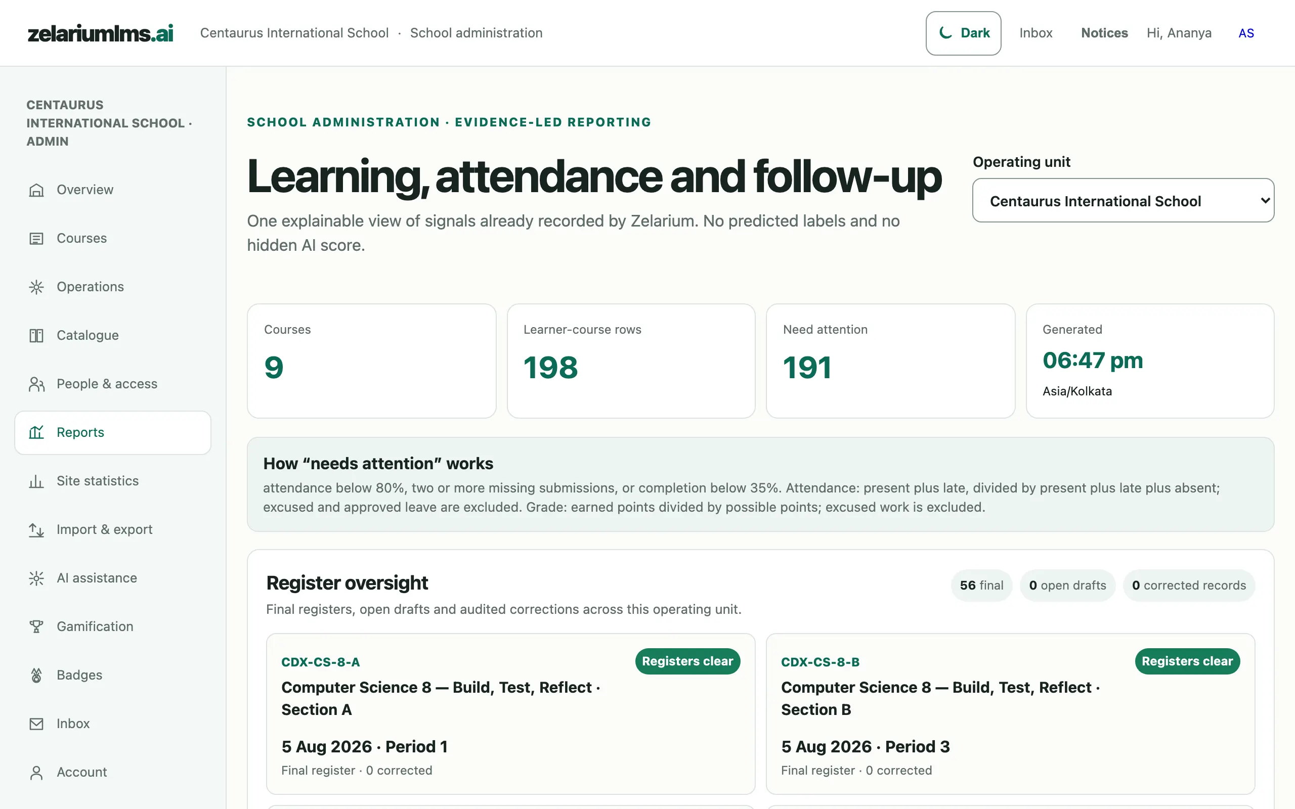Open the Operating unit dropdown
This screenshot has height=809, width=1295.
click(1123, 201)
